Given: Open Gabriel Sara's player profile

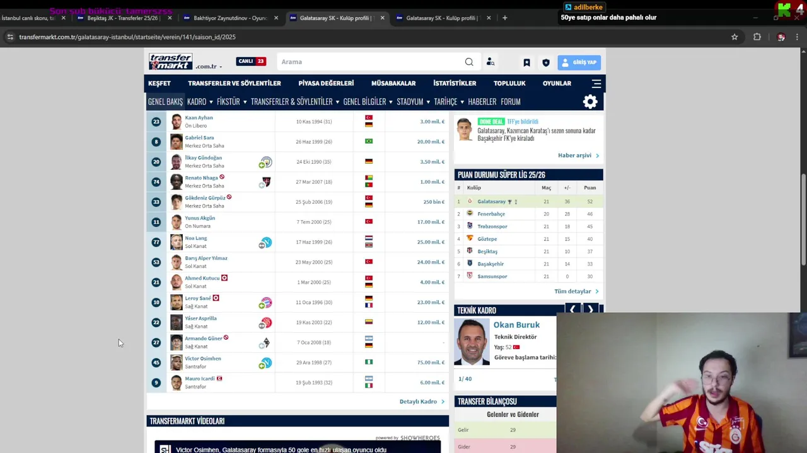Looking at the screenshot, I should click(x=199, y=138).
